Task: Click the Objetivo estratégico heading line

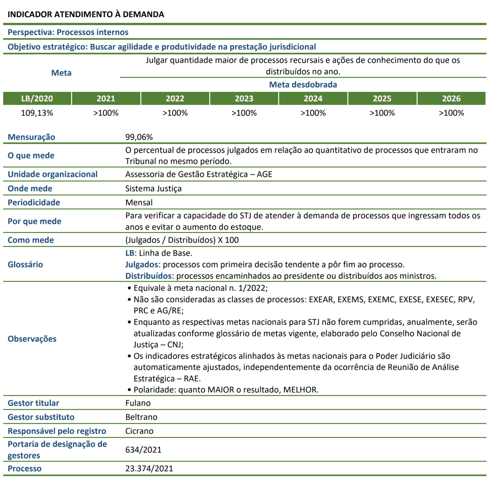Action: [x=162, y=47]
